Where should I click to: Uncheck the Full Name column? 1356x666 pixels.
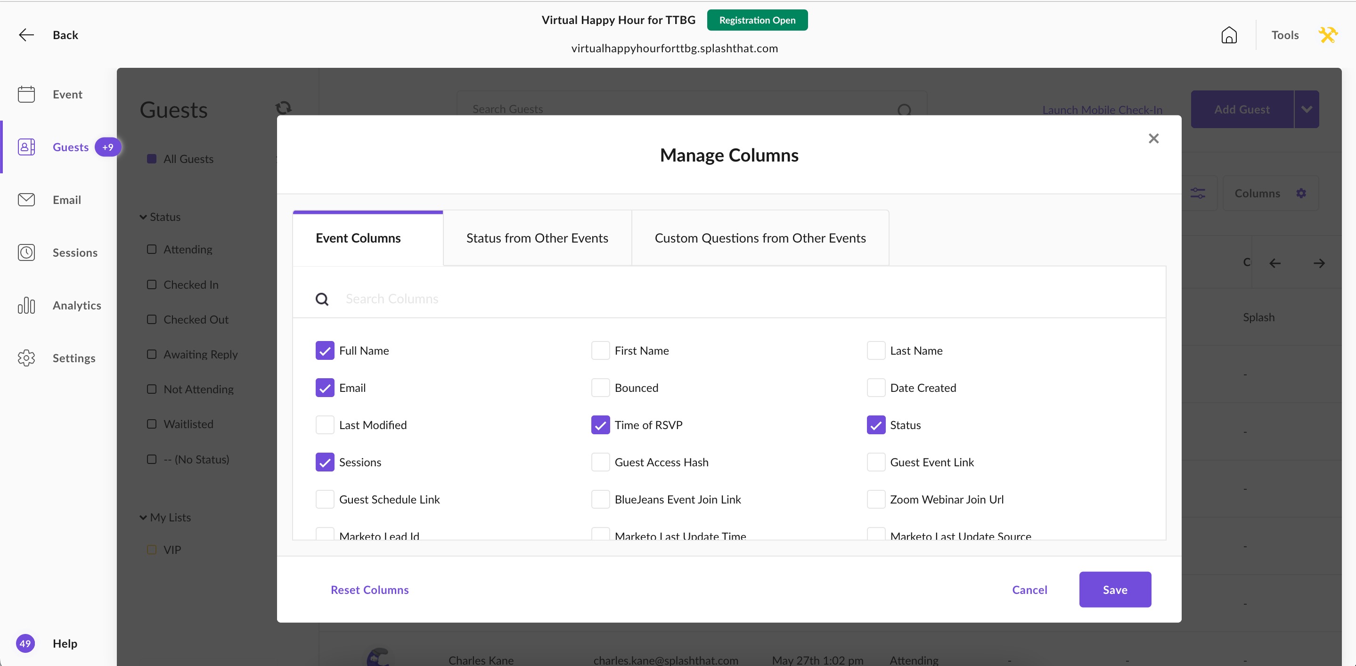click(325, 350)
